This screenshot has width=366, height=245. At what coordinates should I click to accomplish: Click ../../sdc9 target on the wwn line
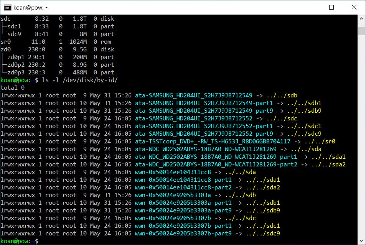point(263,233)
